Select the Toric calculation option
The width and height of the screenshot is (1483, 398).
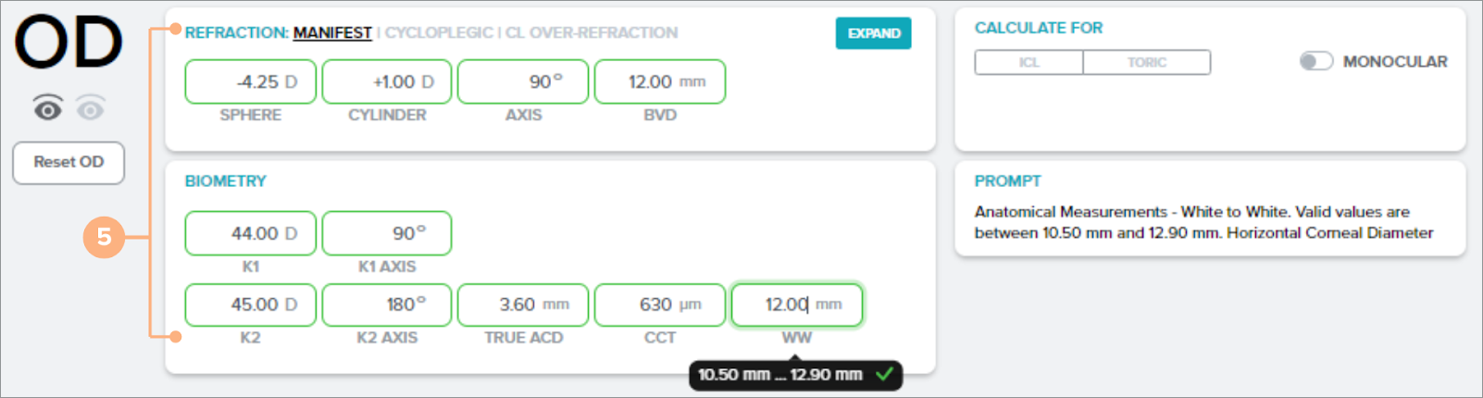pyautogui.click(x=1146, y=62)
